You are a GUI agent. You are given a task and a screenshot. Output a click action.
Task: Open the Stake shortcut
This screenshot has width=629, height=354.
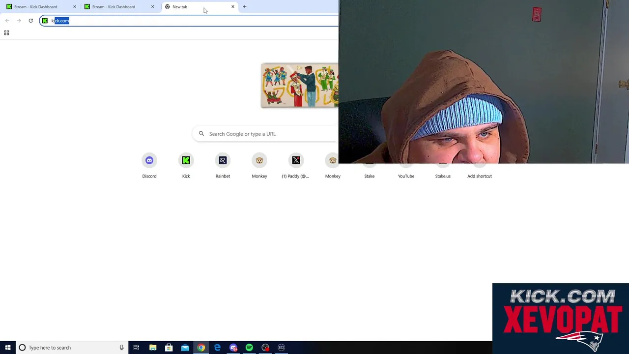pos(370,172)
